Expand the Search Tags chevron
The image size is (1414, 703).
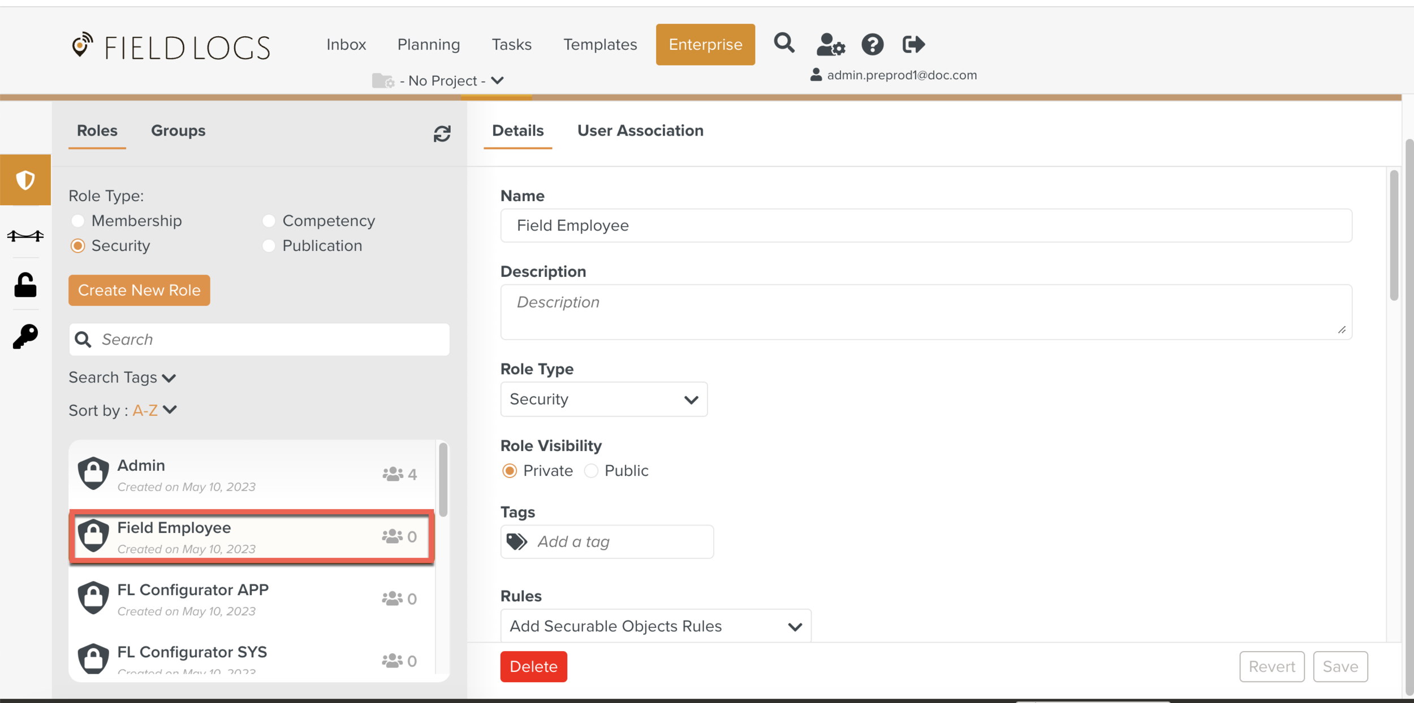click(x=169, y=378)
